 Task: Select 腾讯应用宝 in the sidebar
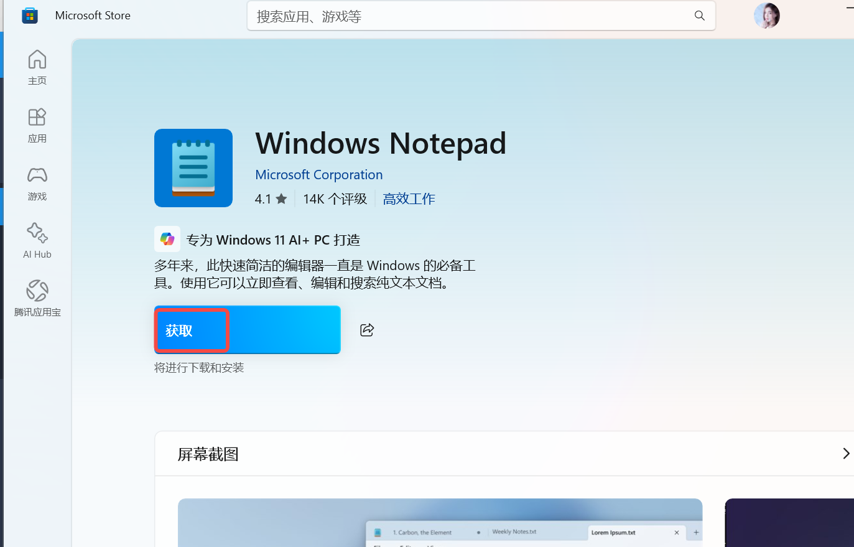point(37,298)
